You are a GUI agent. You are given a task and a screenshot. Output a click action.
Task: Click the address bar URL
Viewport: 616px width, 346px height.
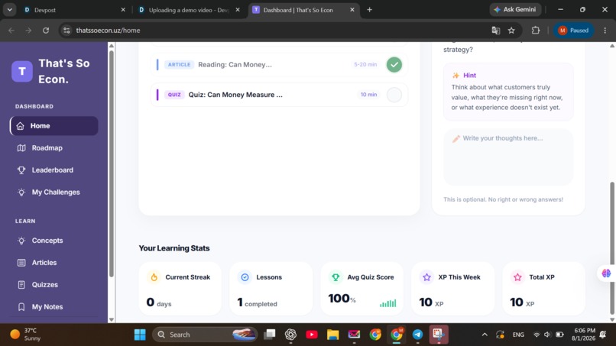pos(108,31)
